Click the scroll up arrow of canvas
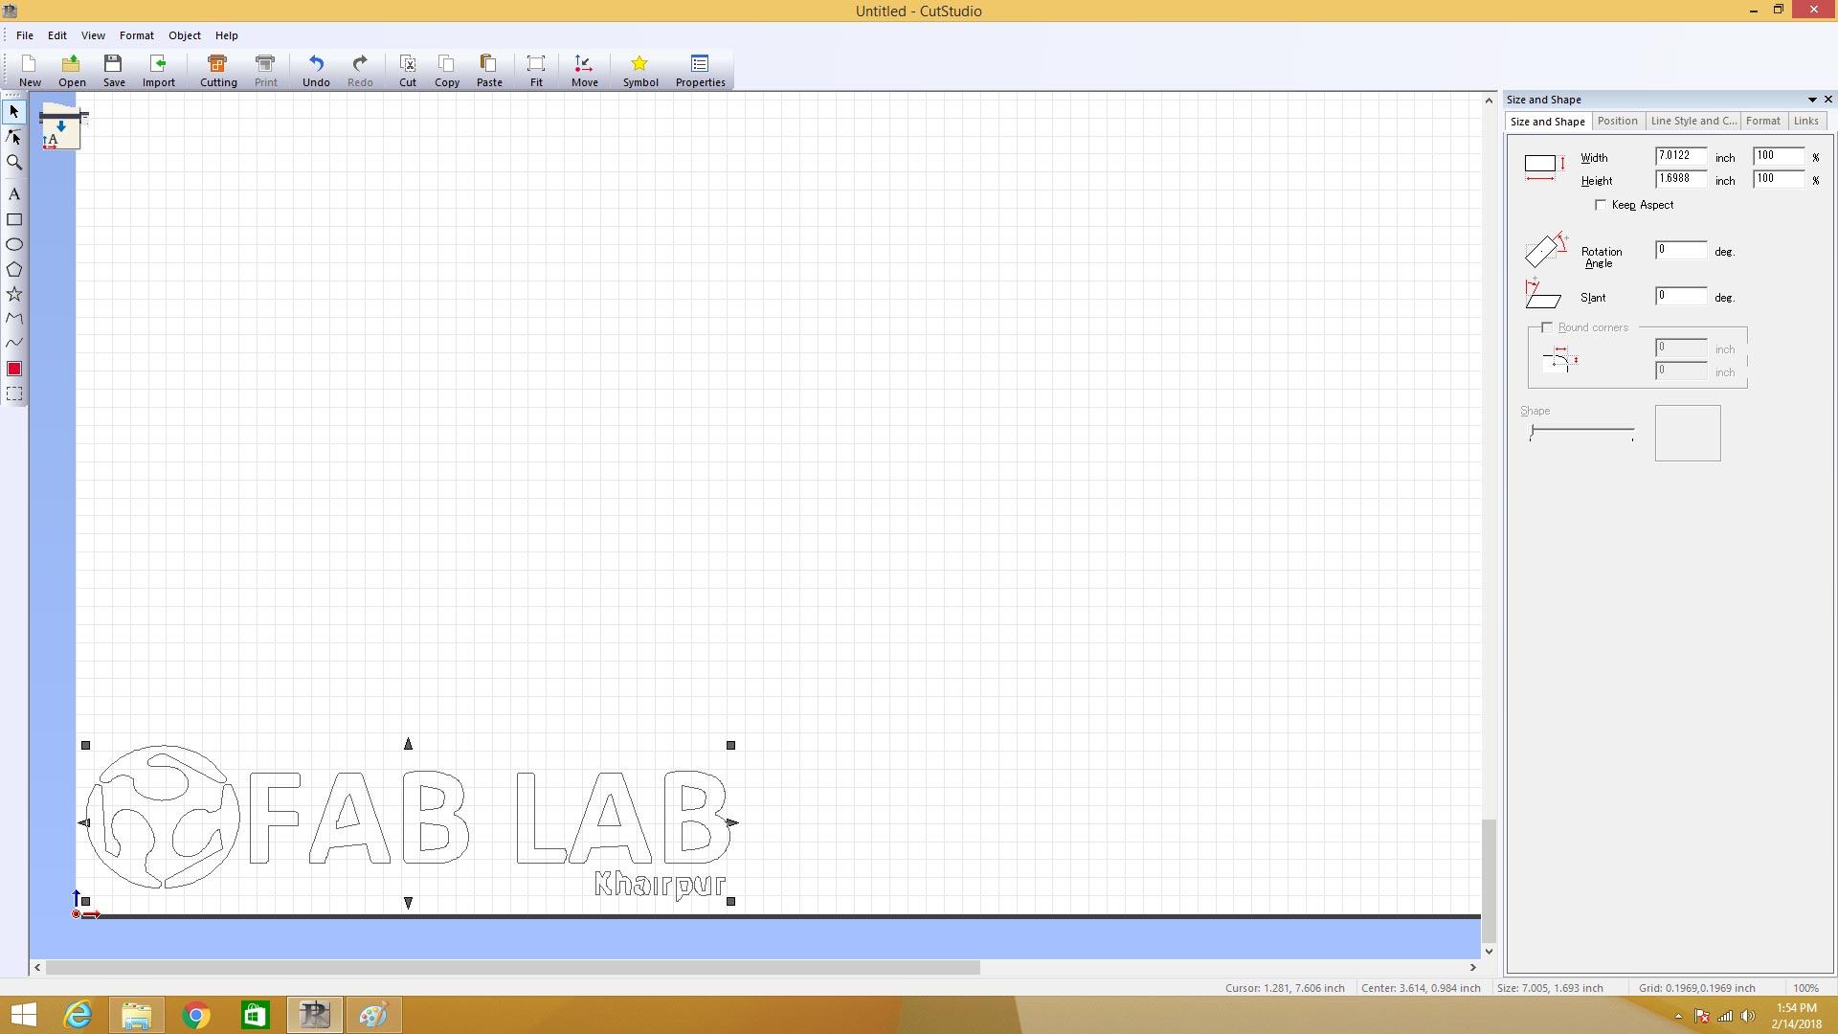Image resolution: width=1838 pixels, height=1034 pixels. [1489, 101]
